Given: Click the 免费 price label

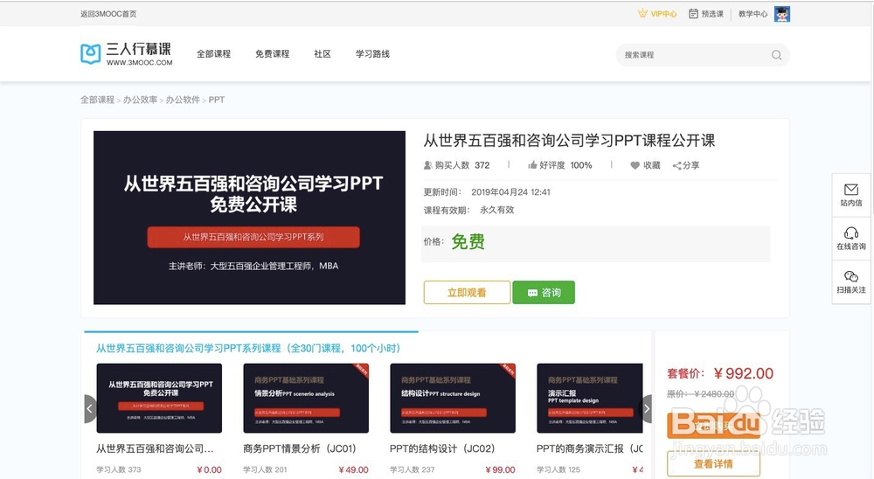Looking at the screenshot, I should pyautogui.click(x=468, y=241).
